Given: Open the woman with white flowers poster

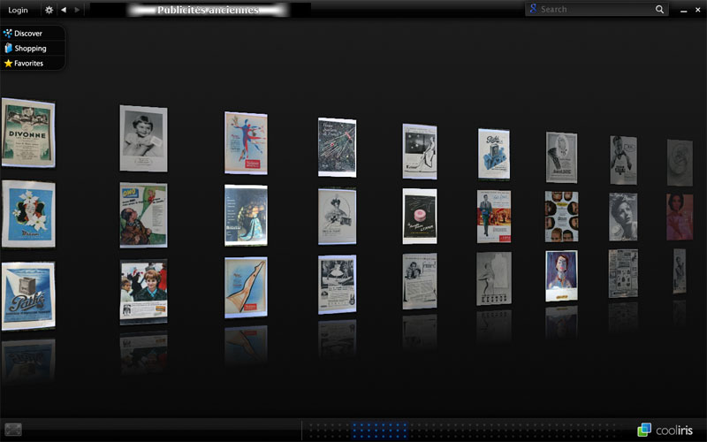Looking at the screenshot, I should (x=28, y=214).
